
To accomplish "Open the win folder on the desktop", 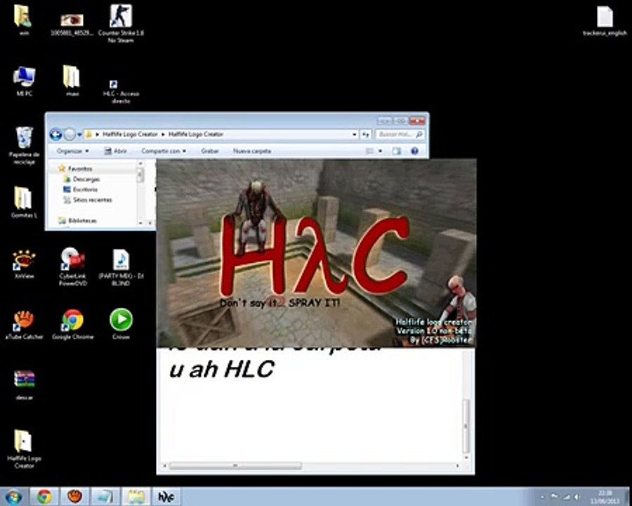I will click(23, 20).
